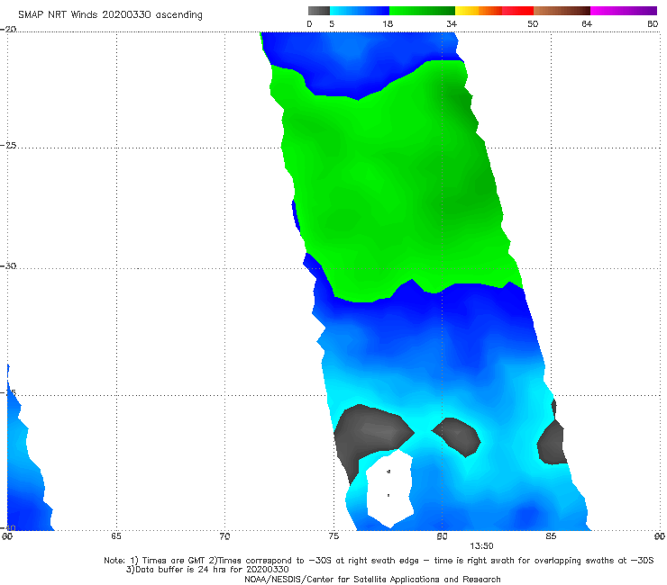This screenshot has width=667, height=585.
Task: Click the white data gap in the swath
Action: point(389,489)
